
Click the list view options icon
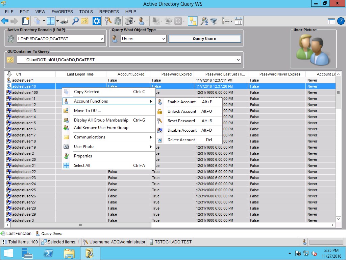226,21
